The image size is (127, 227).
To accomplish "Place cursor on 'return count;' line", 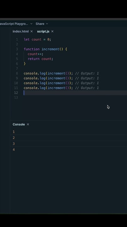I will 40,59.
